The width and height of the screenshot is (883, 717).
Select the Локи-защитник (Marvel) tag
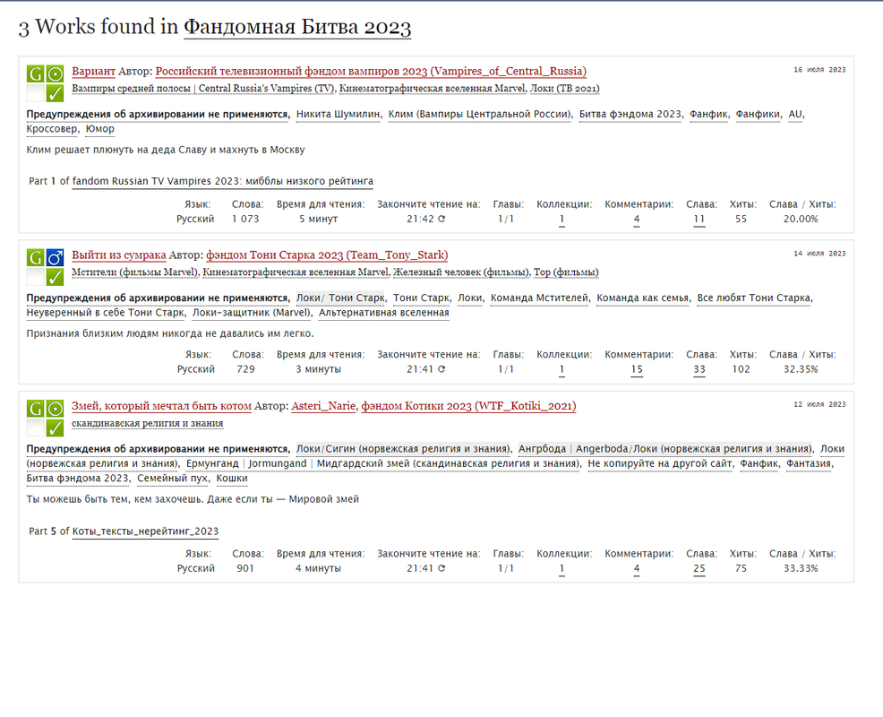pos(251,312)
